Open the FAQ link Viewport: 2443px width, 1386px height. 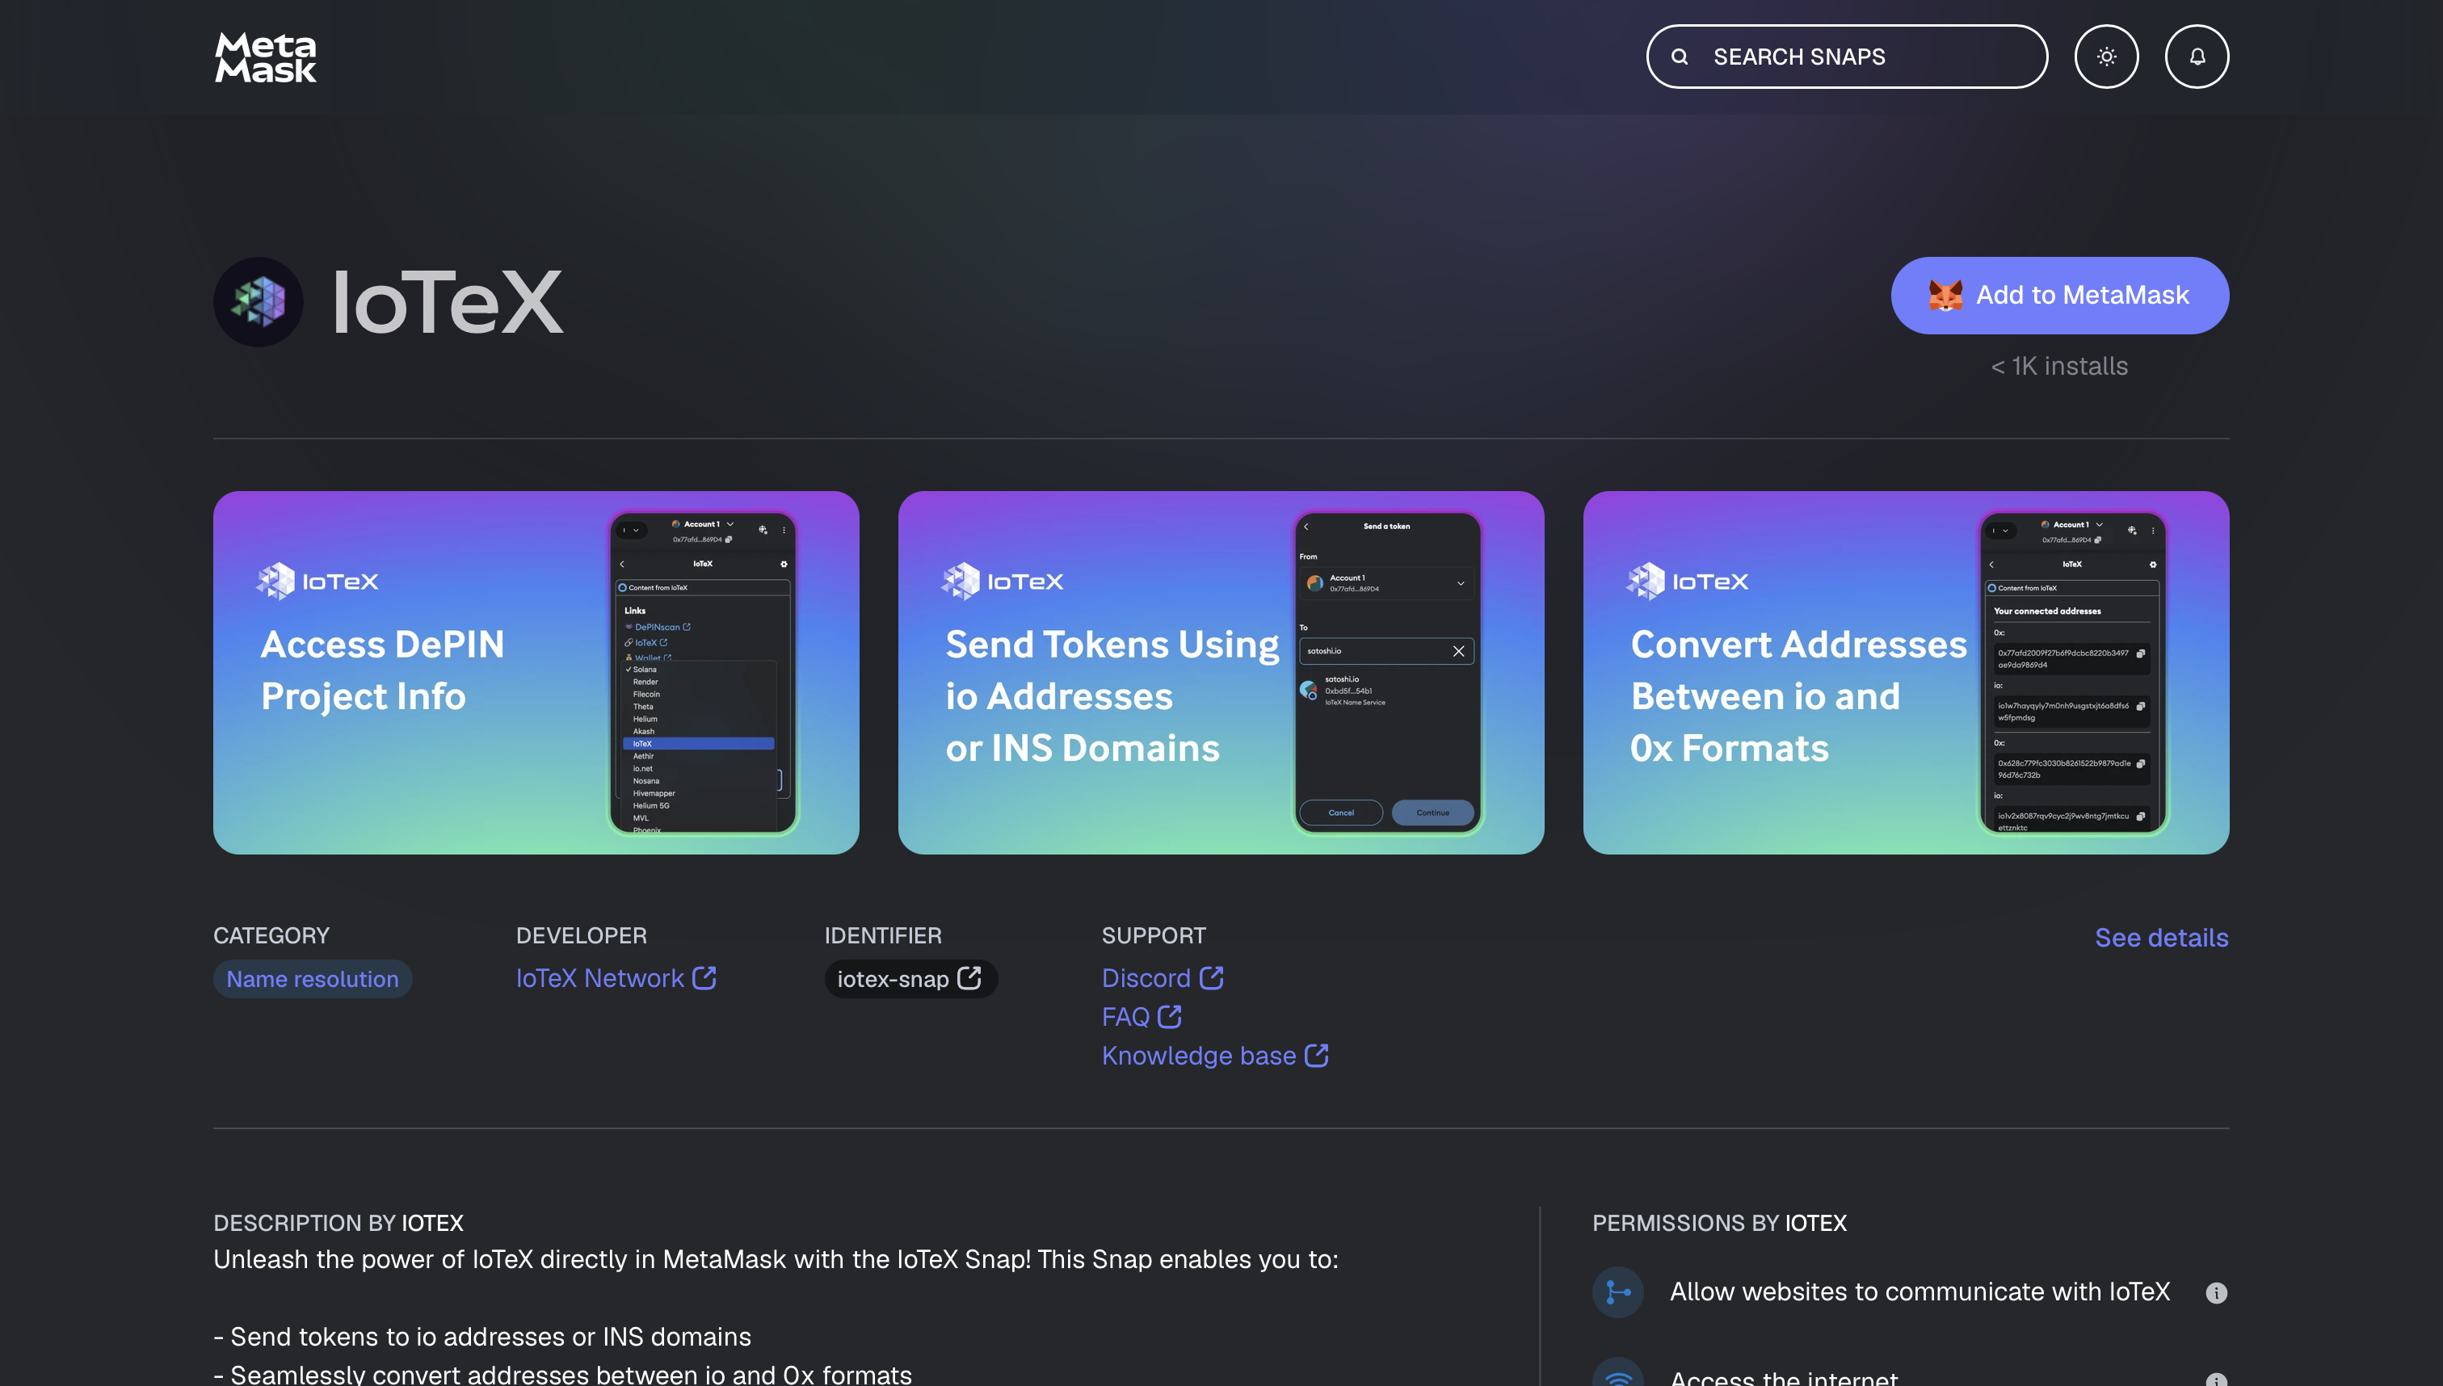(x=1141, y=1017)
